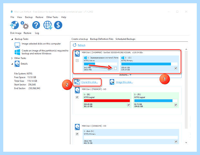The width and height of the screenshot is (200, 155).
Task: Click the monitor icon for Image selected disks
Action: (17, 45)
